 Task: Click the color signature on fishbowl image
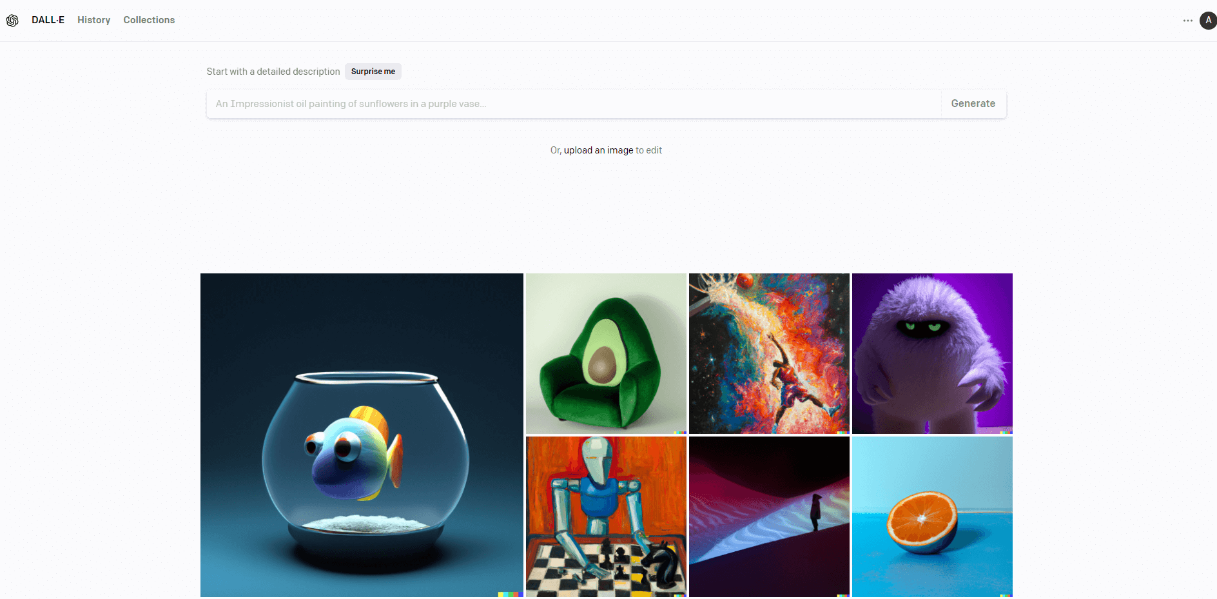click(x=511, y=594)
